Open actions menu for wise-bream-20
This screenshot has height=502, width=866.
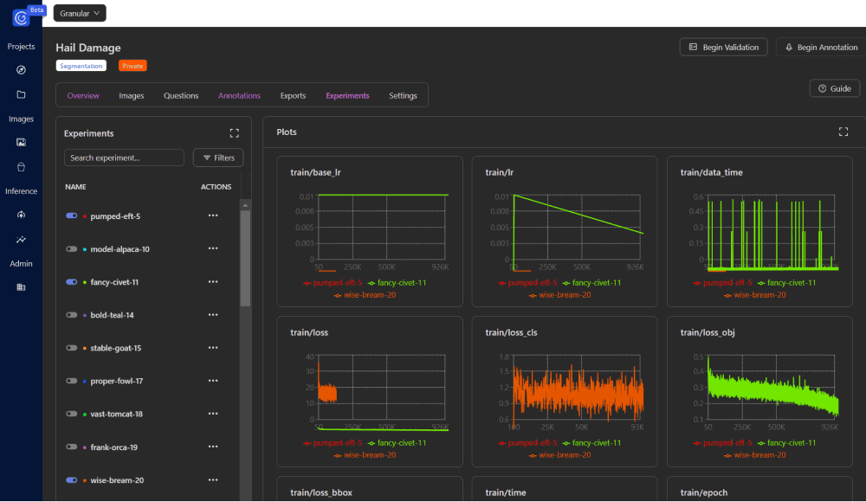coord(213,480)
